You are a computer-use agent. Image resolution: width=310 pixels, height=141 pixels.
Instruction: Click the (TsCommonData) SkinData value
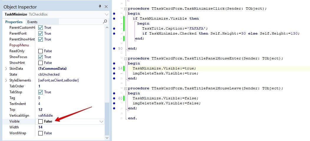[x=52, y=69]
